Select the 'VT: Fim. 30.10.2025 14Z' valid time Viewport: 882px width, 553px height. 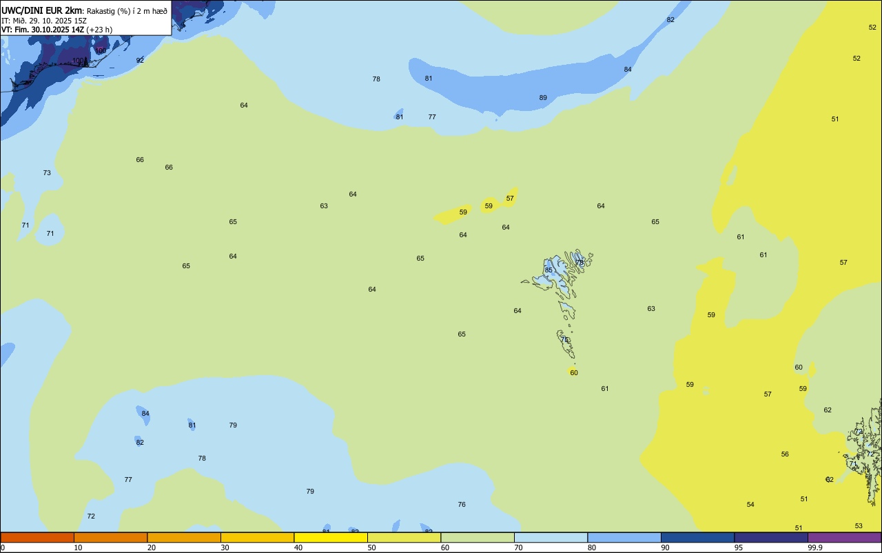click(42, 30)
